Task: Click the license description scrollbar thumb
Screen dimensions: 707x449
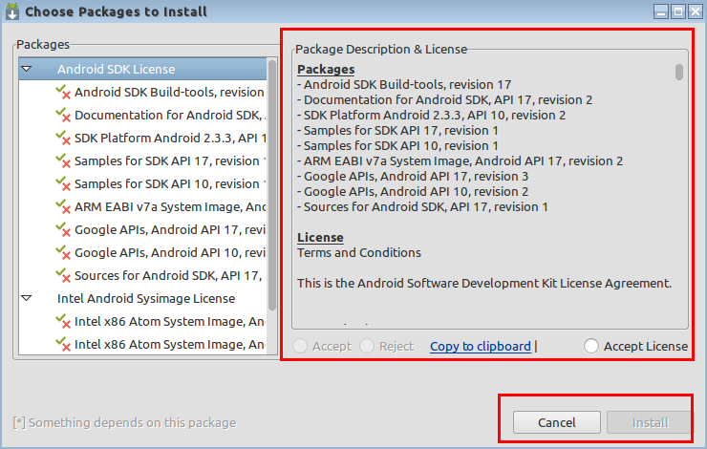Action: pyautogui.click(x=679, y=73)
